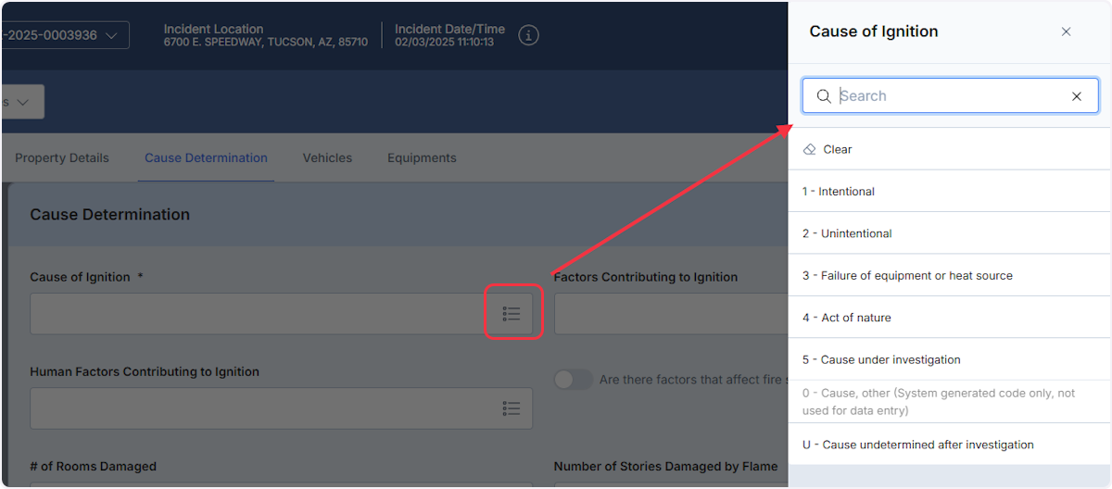
Task: Switch to Property Details tab
Action: coord(62,158)
